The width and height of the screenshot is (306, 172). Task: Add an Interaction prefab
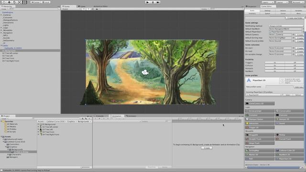[260, 123]
